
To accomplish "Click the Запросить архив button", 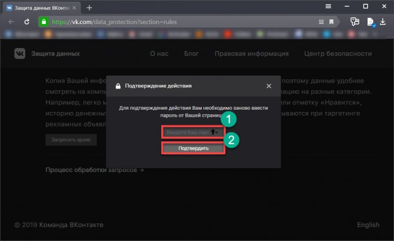I will pyautogui.click(x=71, y=140).
